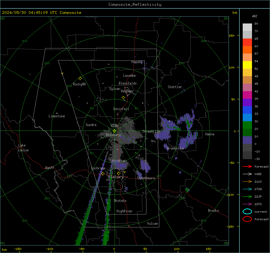Select the cyan 27ZW arrow icon
This screenshot has height=253, width=270.
click(247, 189)
